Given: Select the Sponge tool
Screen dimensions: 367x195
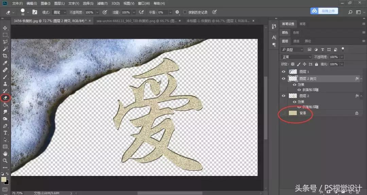Looking at the screenshot, I should pyautogui.click(x=5, y=119).
